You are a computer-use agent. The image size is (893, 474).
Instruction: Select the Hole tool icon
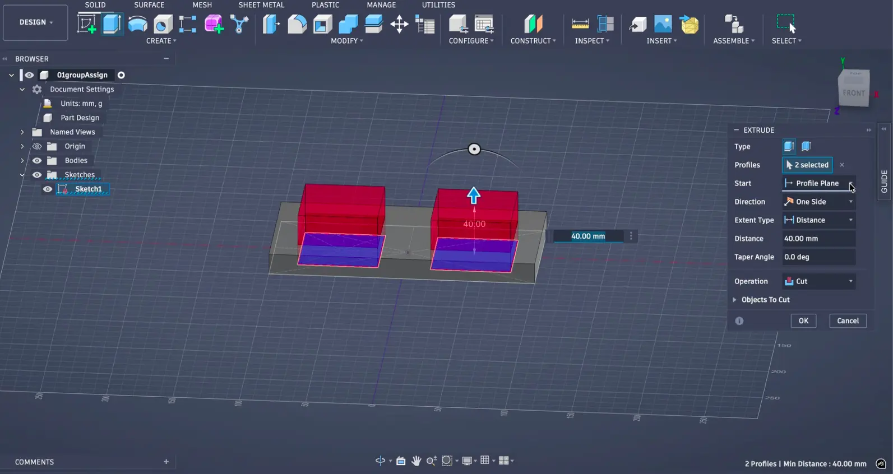point(163,24)
